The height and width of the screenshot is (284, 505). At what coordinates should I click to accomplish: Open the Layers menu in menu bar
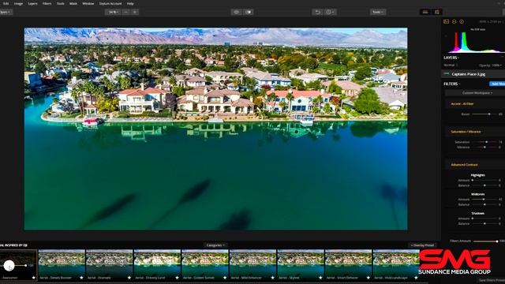32,3
